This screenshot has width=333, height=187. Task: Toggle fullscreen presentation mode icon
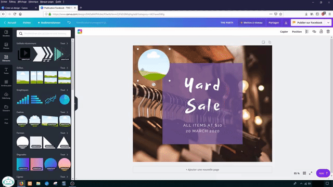pos(311,173)
